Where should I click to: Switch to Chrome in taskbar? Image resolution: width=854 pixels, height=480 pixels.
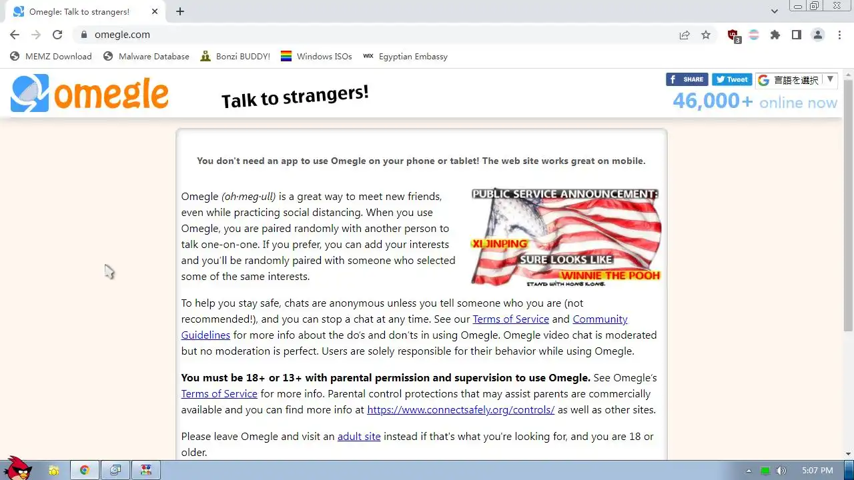pyautogui.click(x=85, y=471)
